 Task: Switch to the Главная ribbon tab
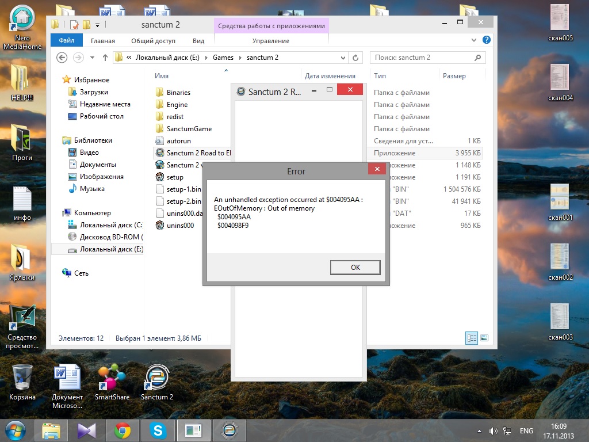pyautogui.click(x=103, y=41)
